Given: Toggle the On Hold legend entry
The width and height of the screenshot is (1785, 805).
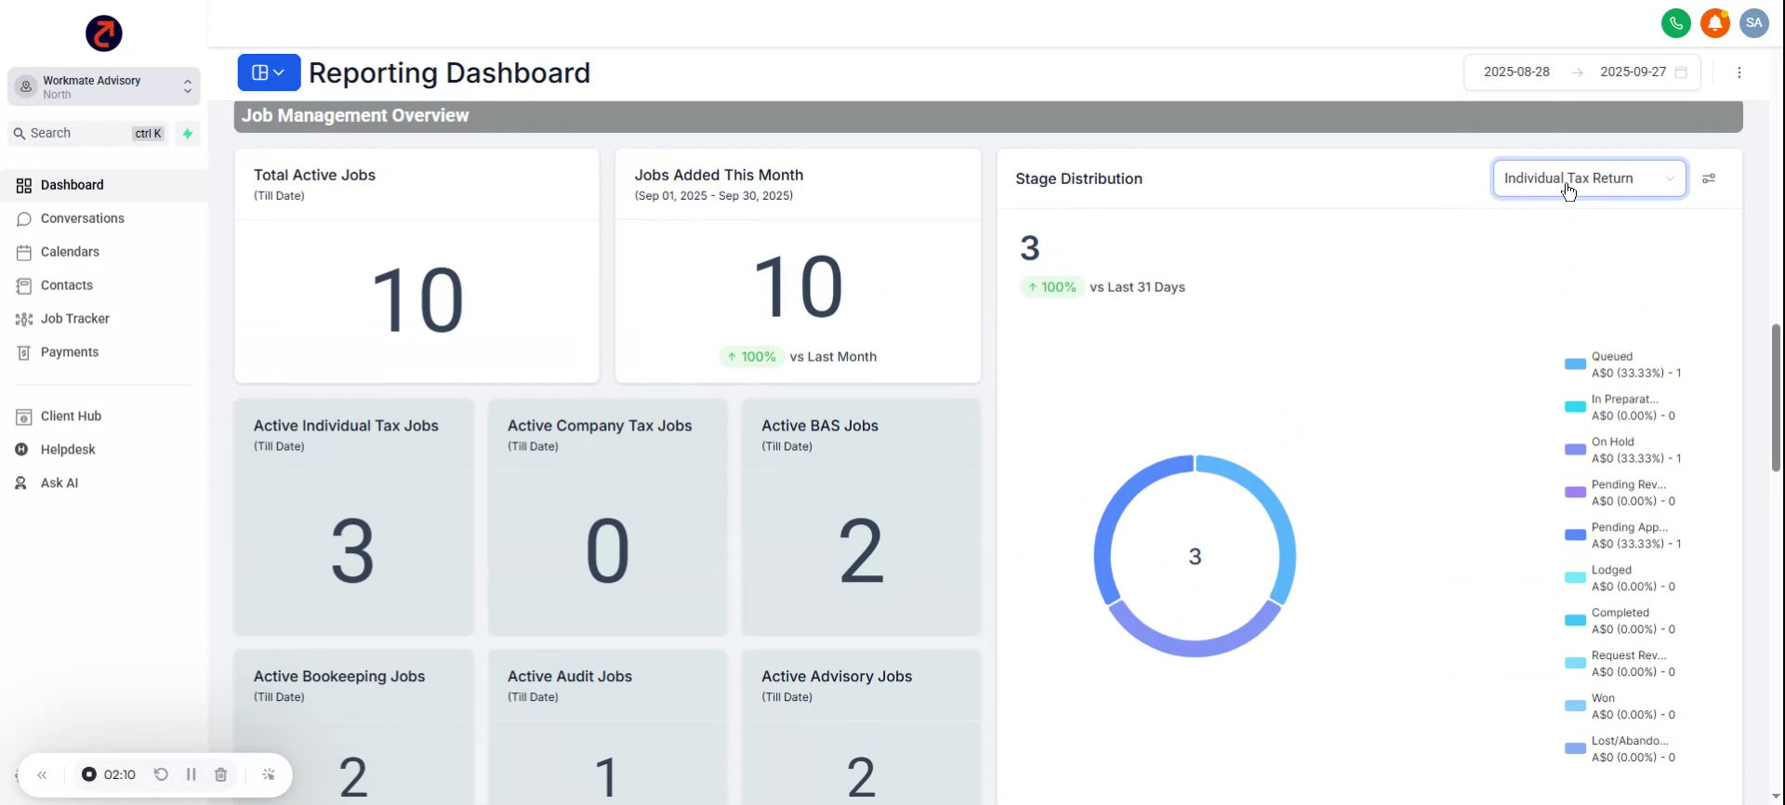Looking at the screenshot, I should tap(1622, 450).
